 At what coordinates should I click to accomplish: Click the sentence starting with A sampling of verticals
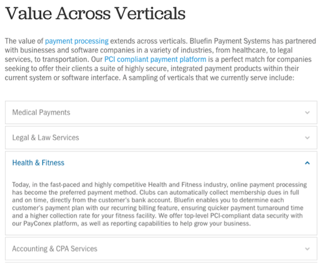[x=208, y=78]
